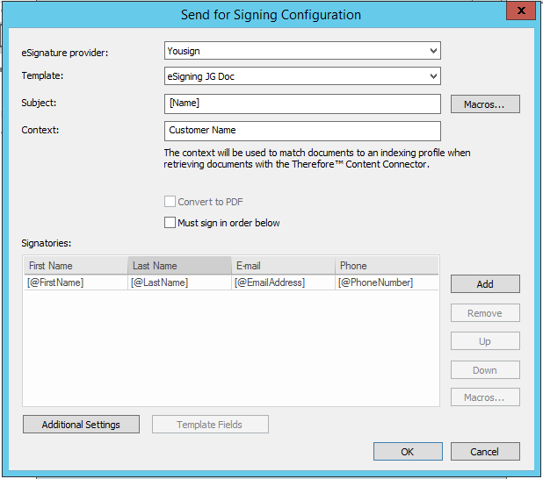Click empty area of signatories list

click(230, 351)
